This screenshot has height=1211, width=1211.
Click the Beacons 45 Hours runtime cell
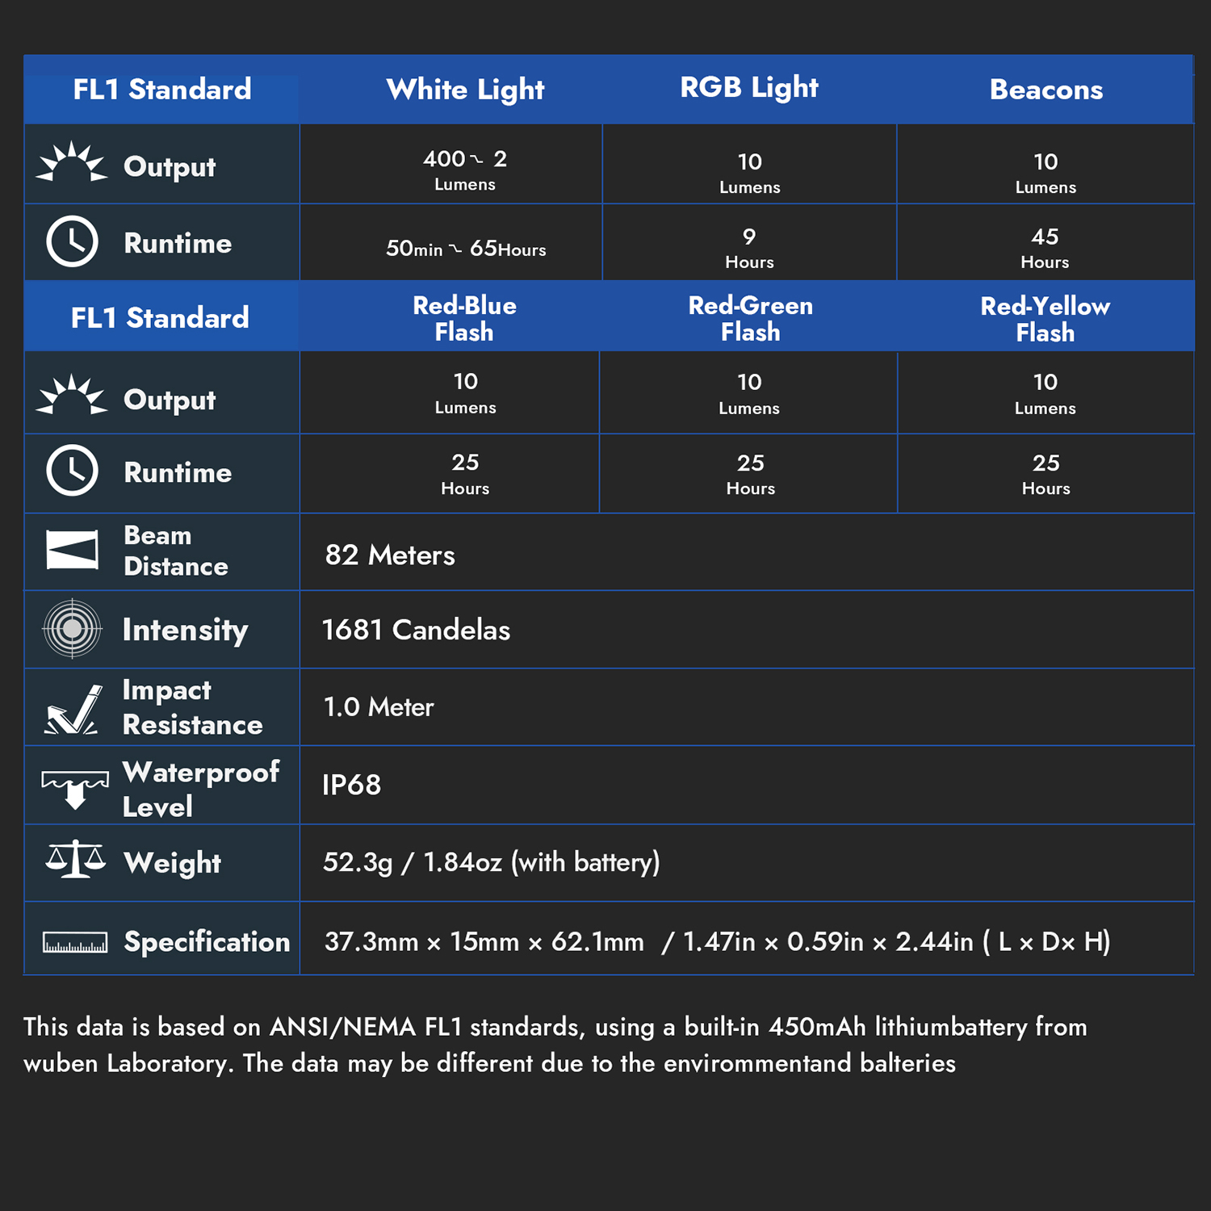1045,247
